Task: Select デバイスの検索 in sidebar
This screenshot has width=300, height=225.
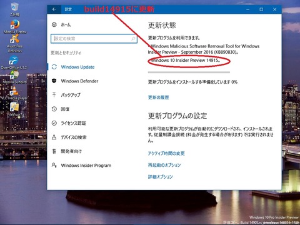Action: [74, 137]
